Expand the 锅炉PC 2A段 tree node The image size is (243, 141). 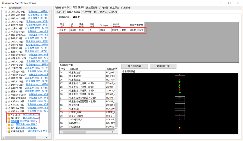[x=6, y=65]
